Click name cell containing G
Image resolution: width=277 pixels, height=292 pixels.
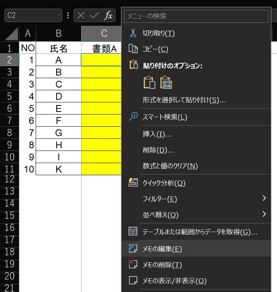tap(58, 133)
